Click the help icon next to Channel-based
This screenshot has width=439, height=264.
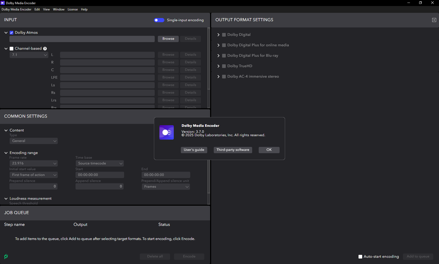click(45, 49)
